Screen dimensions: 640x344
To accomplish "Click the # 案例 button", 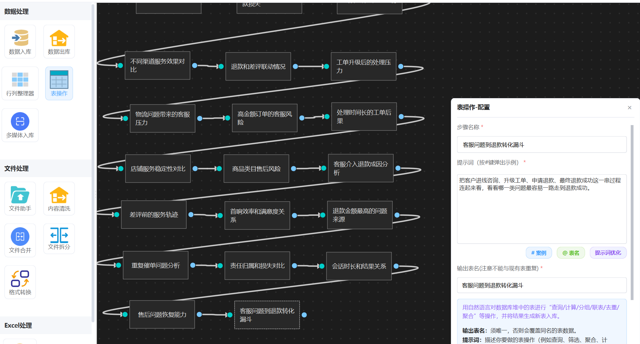I will click(538, 253).
